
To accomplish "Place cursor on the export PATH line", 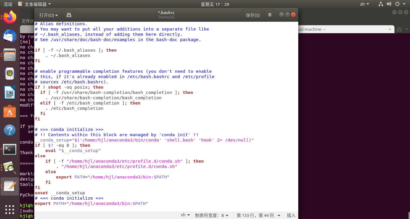I will point(88,203).
